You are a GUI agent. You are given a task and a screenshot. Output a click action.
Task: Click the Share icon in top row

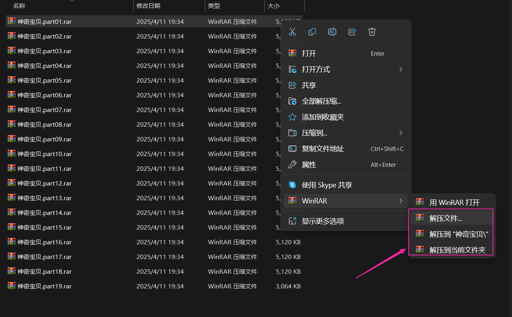click(x=352, y=32)
